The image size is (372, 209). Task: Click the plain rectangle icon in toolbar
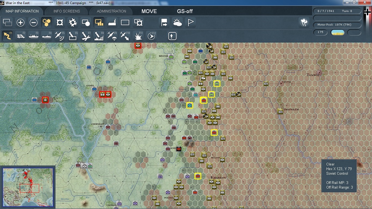click(x=125, y=23)
